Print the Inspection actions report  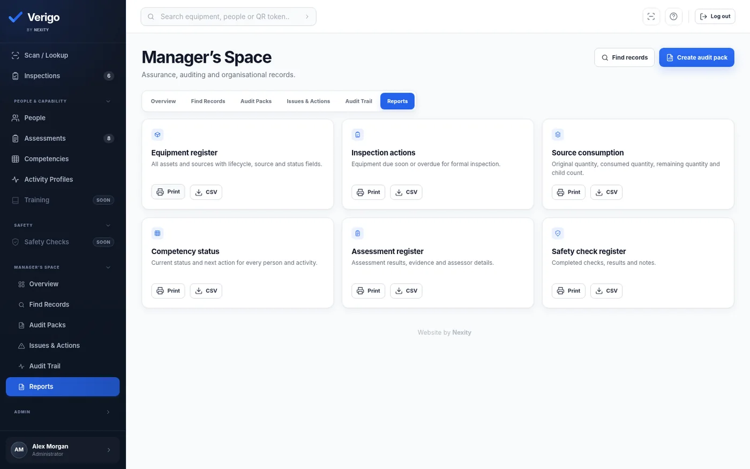point(368,192)
